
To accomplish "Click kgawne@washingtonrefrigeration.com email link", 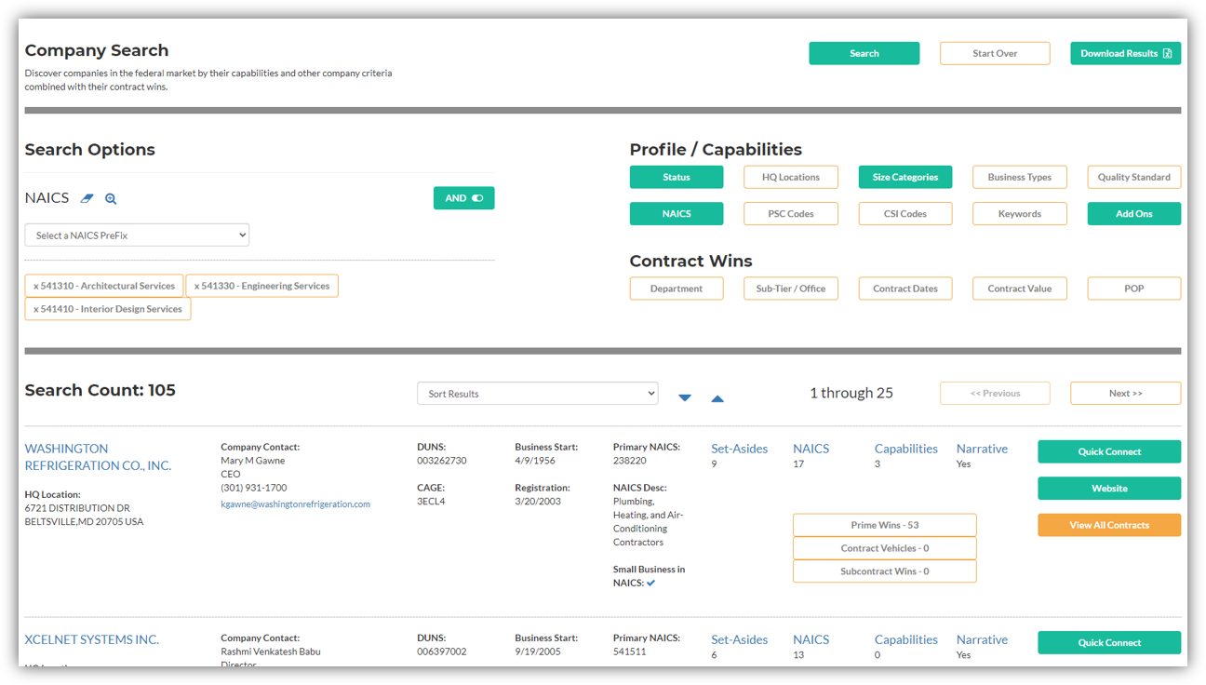I will 295,504.
